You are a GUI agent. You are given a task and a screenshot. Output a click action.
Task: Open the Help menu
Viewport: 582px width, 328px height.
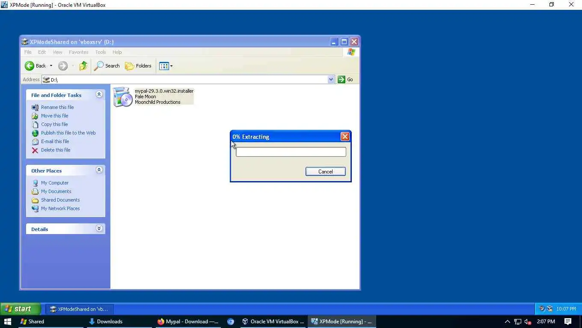117,52
